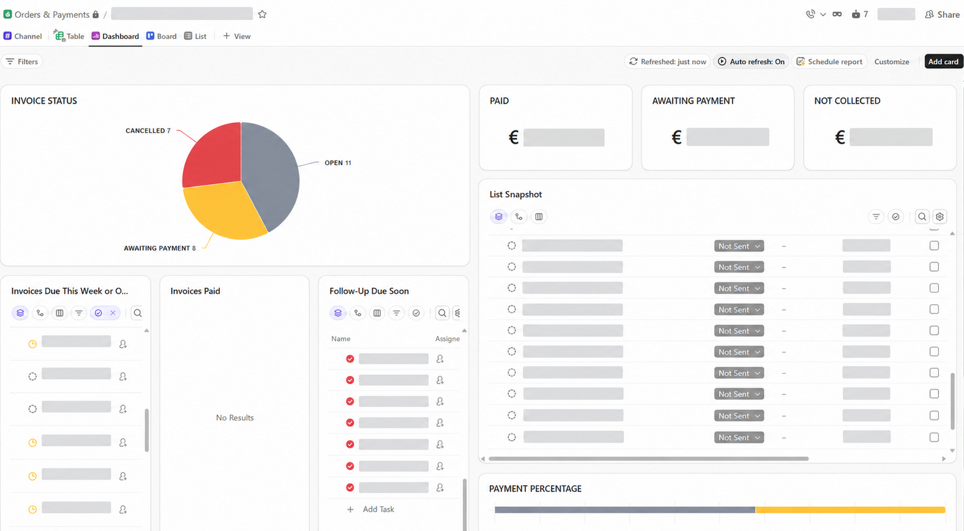Switch to the Table tab
This screenshot has width=964, height=531.
69,36
